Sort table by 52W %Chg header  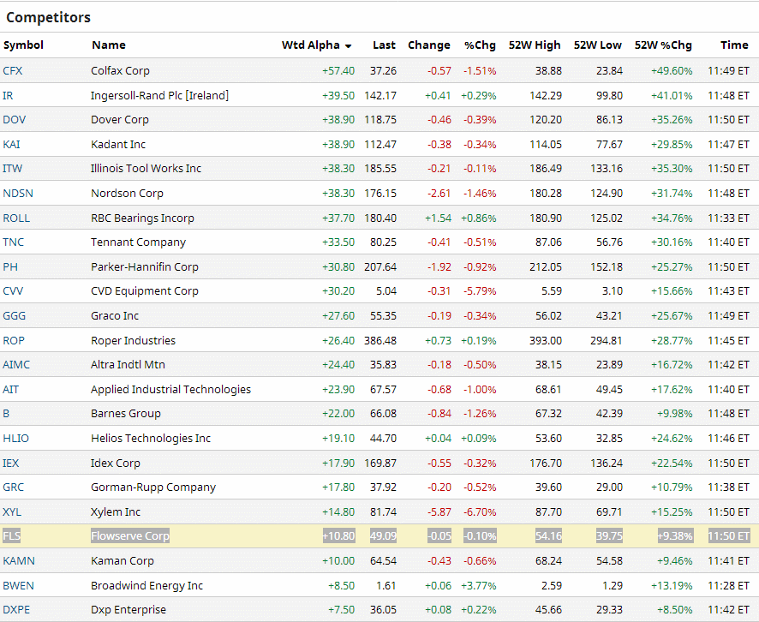(x=663, y=45)
